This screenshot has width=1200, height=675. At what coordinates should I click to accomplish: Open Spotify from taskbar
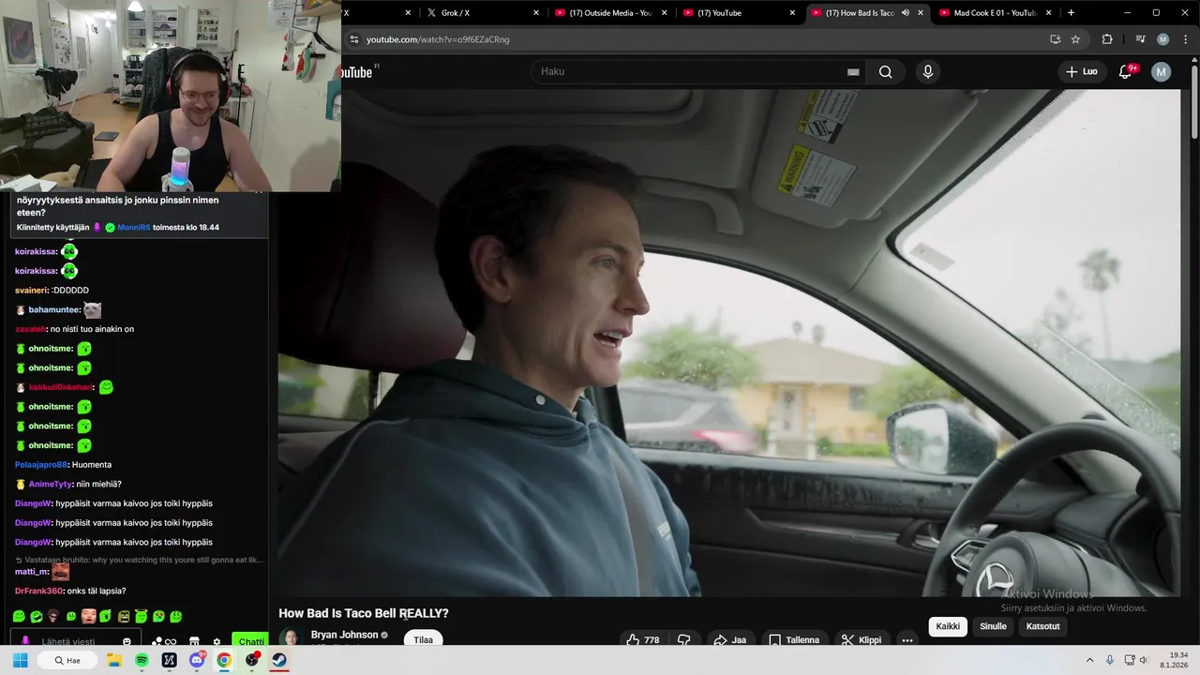[x=142, y=660]
